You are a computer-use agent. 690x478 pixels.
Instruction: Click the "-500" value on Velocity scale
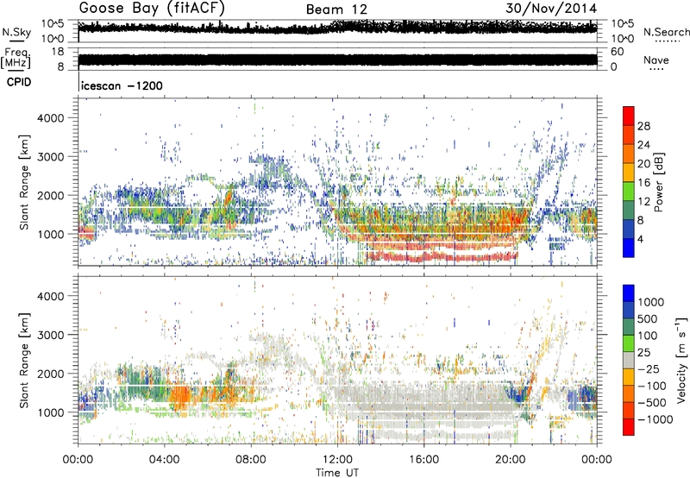(652, 402)
